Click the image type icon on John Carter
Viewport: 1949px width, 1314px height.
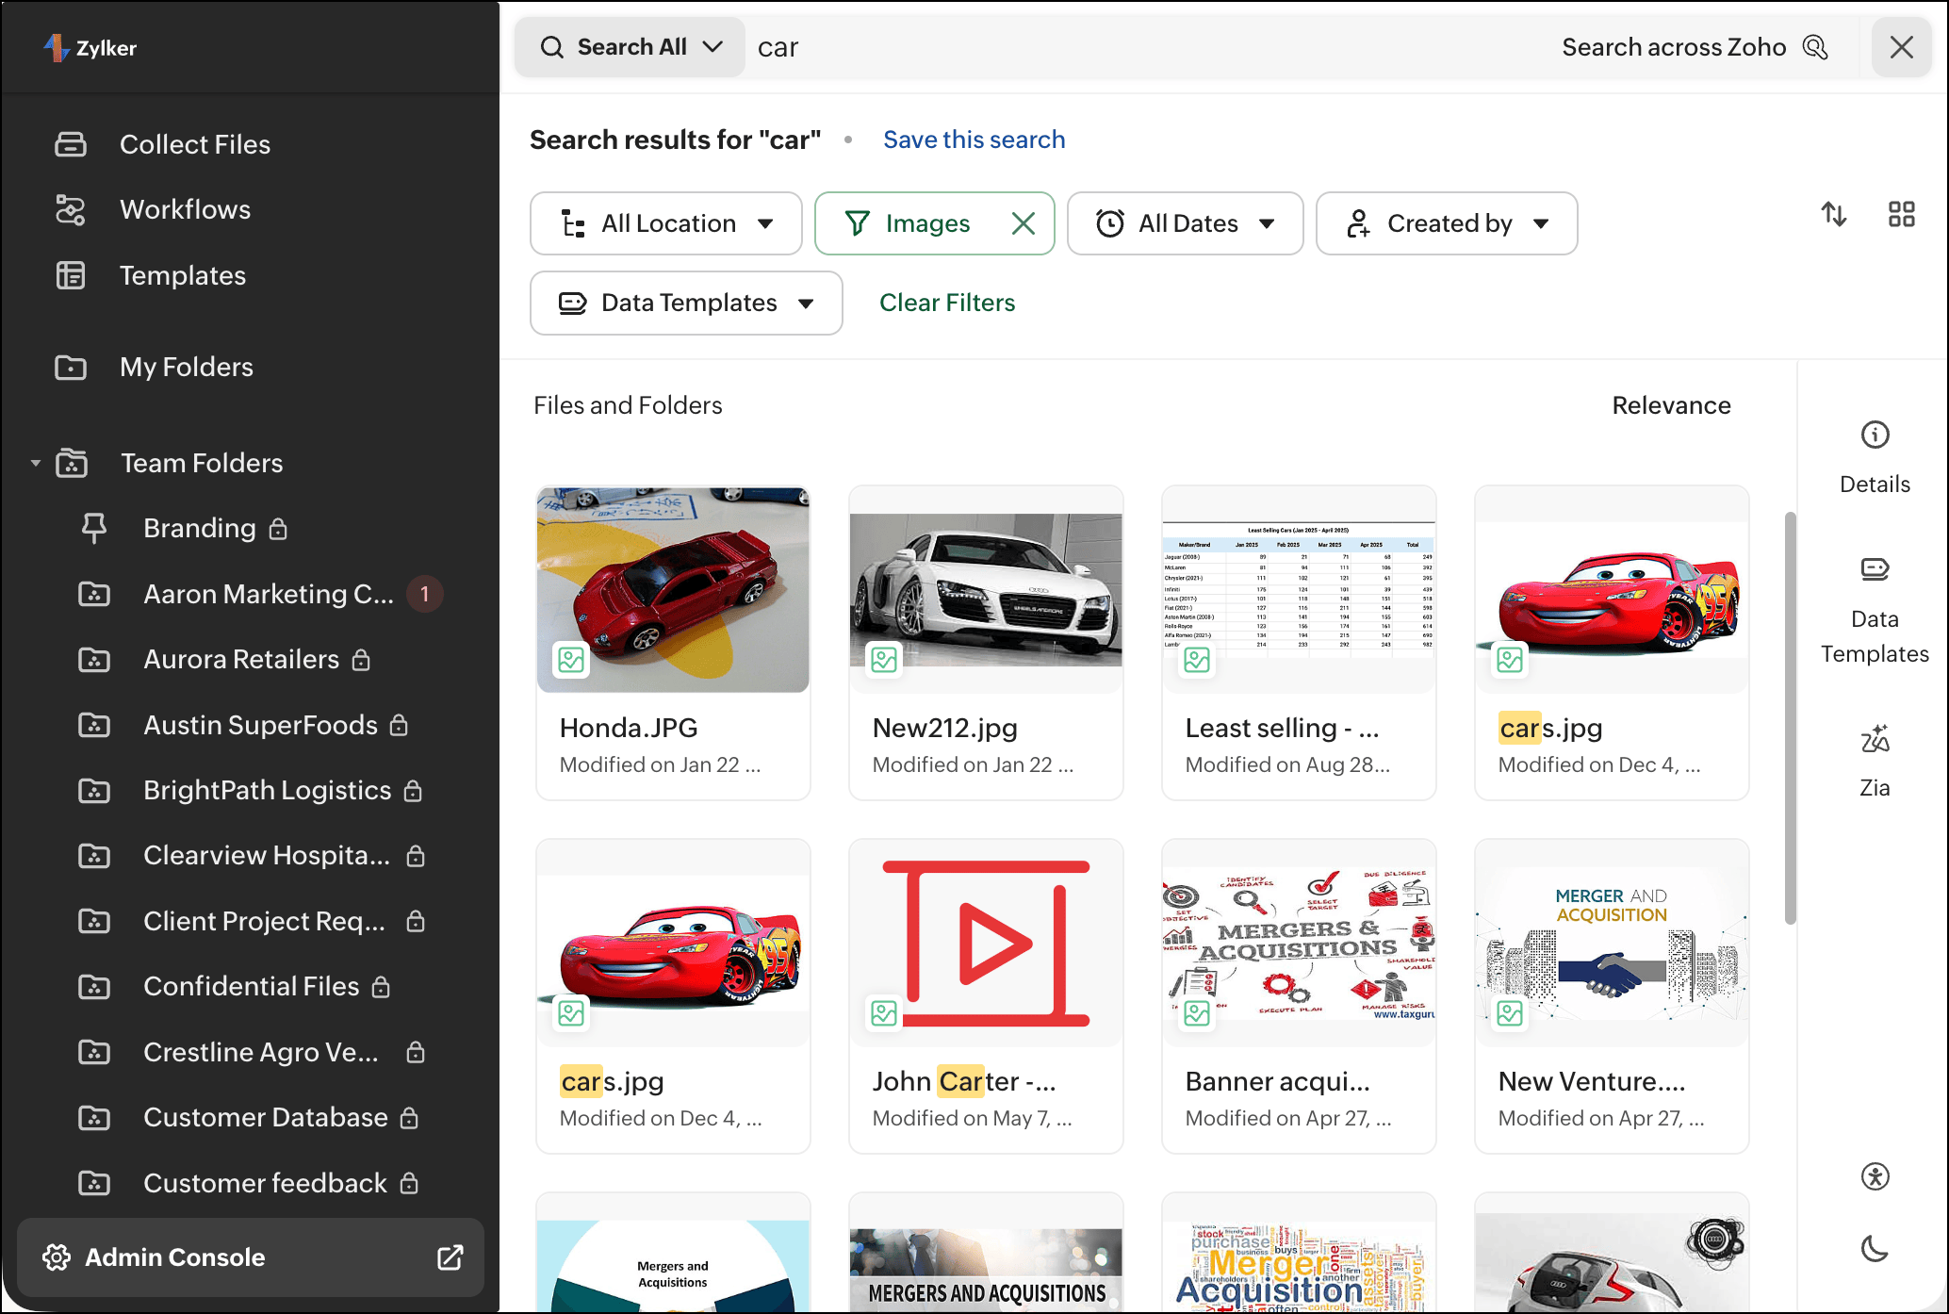pyautogui.click(x=884, y=1013)
